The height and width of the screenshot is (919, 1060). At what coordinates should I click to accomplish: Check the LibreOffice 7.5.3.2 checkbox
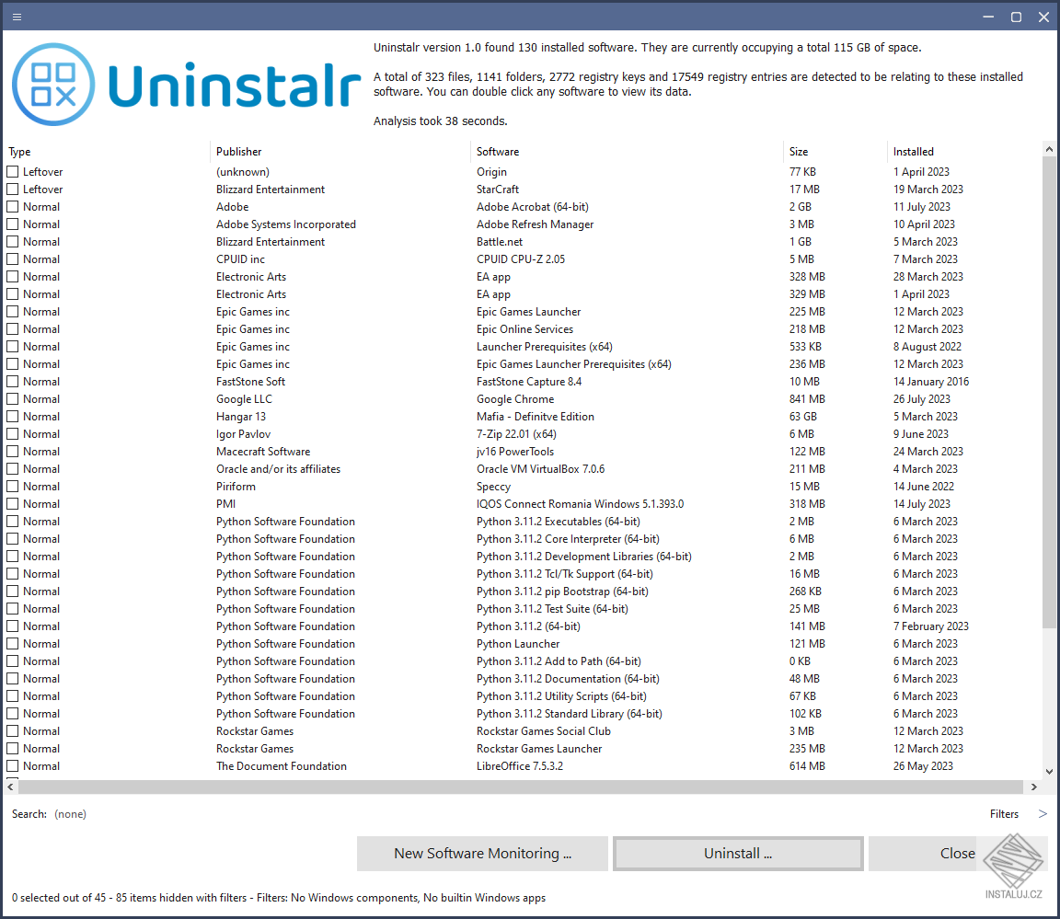[12, 766]
